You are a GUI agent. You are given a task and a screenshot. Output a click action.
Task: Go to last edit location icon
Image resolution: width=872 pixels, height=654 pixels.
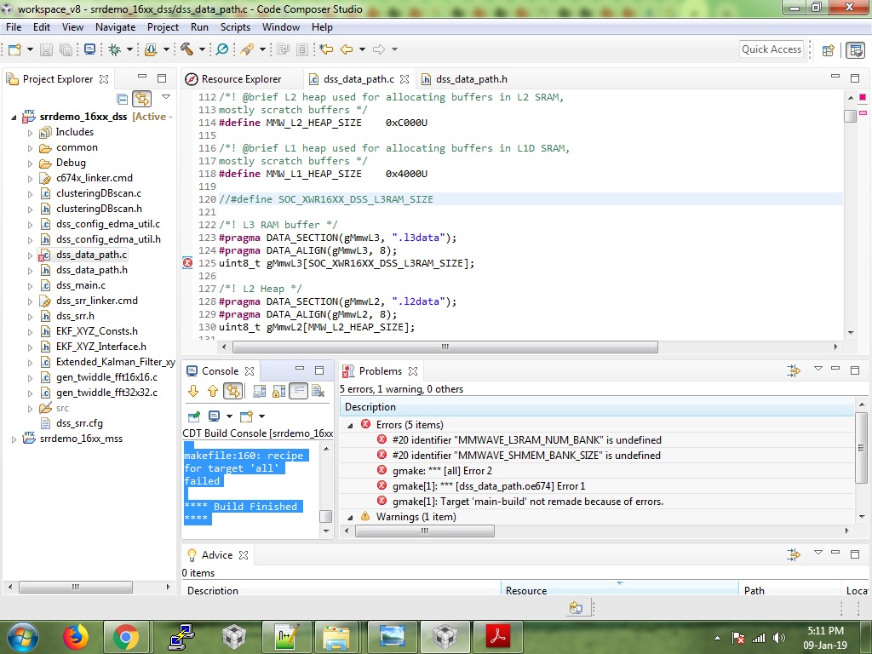click(x=325, y=49)
